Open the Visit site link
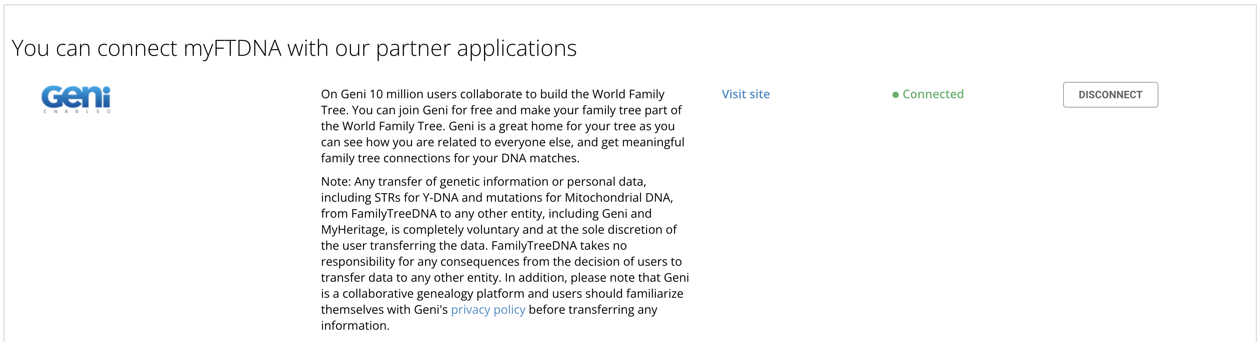This screenshot has height=342, width=1260. click(x=746, y=94)
